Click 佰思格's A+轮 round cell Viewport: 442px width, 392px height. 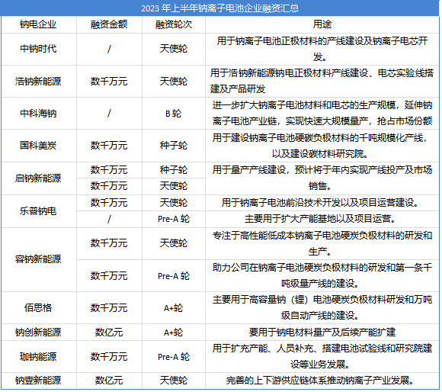[174, 307]
